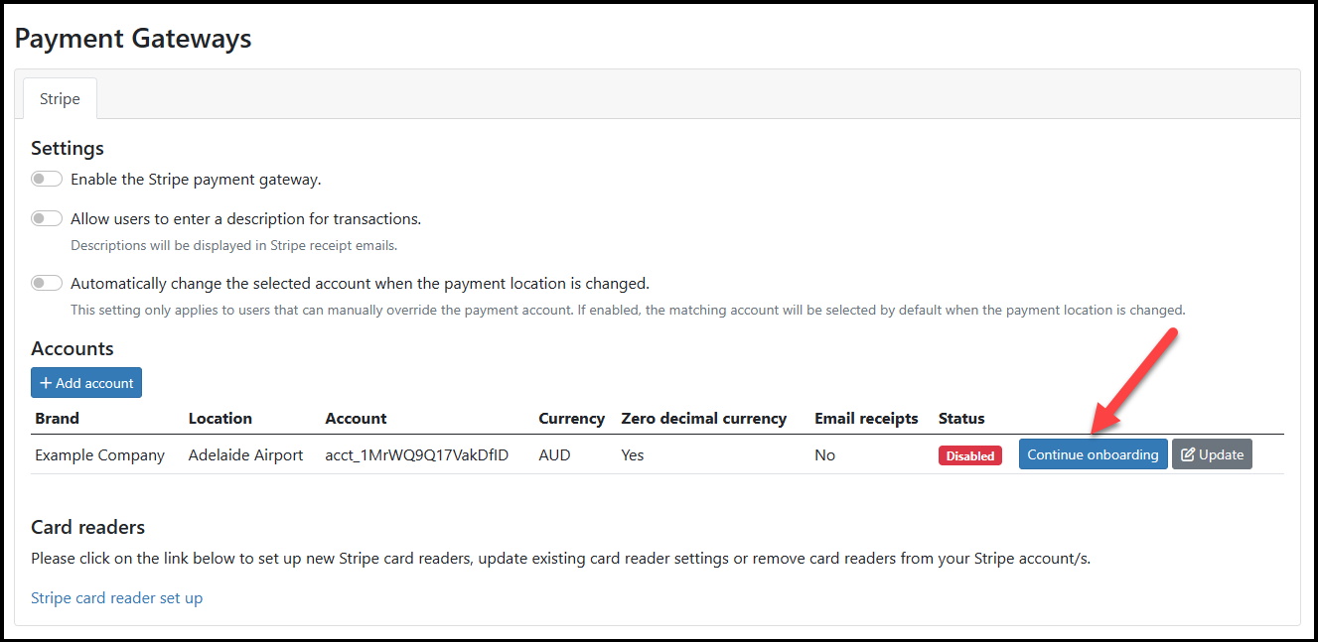Screen dimensions: 1318x642
Task: Click the plus icon on Add account
Action: [x=46, y=383]
